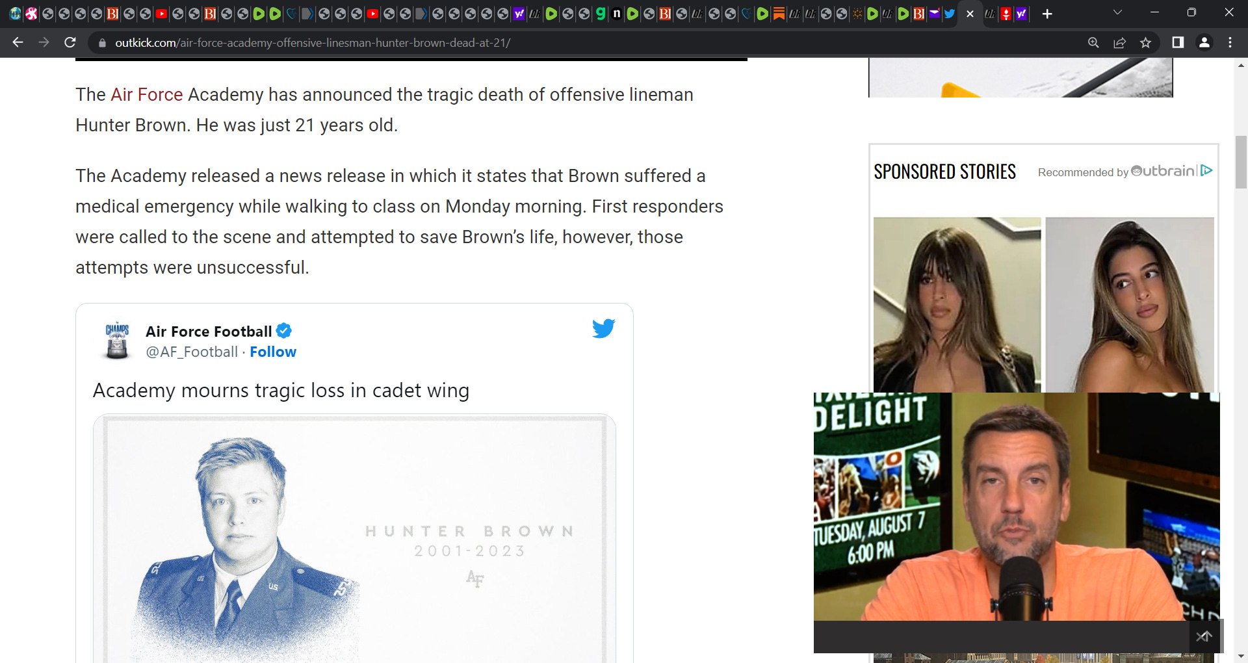Viewport: 1248px width, 663px height.
Task: Open the Chrome profile menu
Action: click(1204, 42)
